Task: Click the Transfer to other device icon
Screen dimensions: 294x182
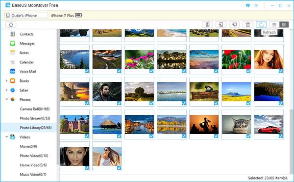Action: pos(221,24)
